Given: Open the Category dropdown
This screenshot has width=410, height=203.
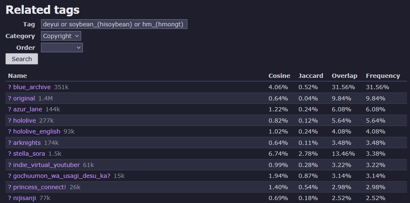Looking at the screenshot, I should tap(61, 36).
